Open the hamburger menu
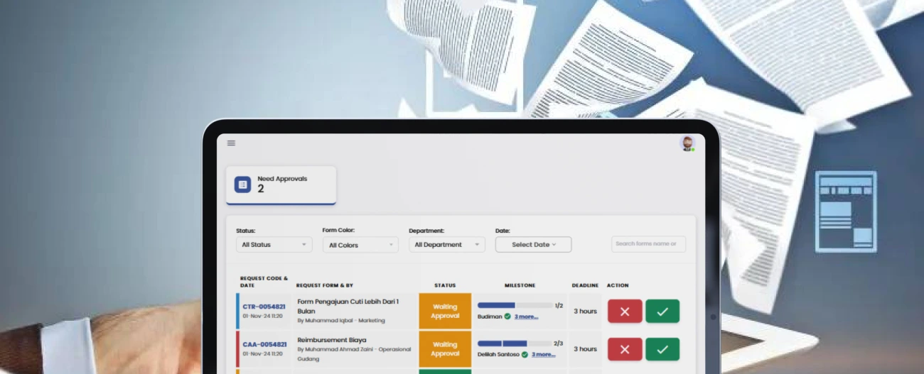This screenshot has height=374, width=924. point(231,143)
